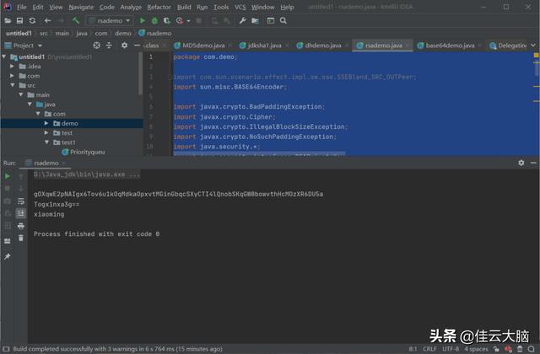
Task: Open the VCS menu
Action: pos(240,7)
